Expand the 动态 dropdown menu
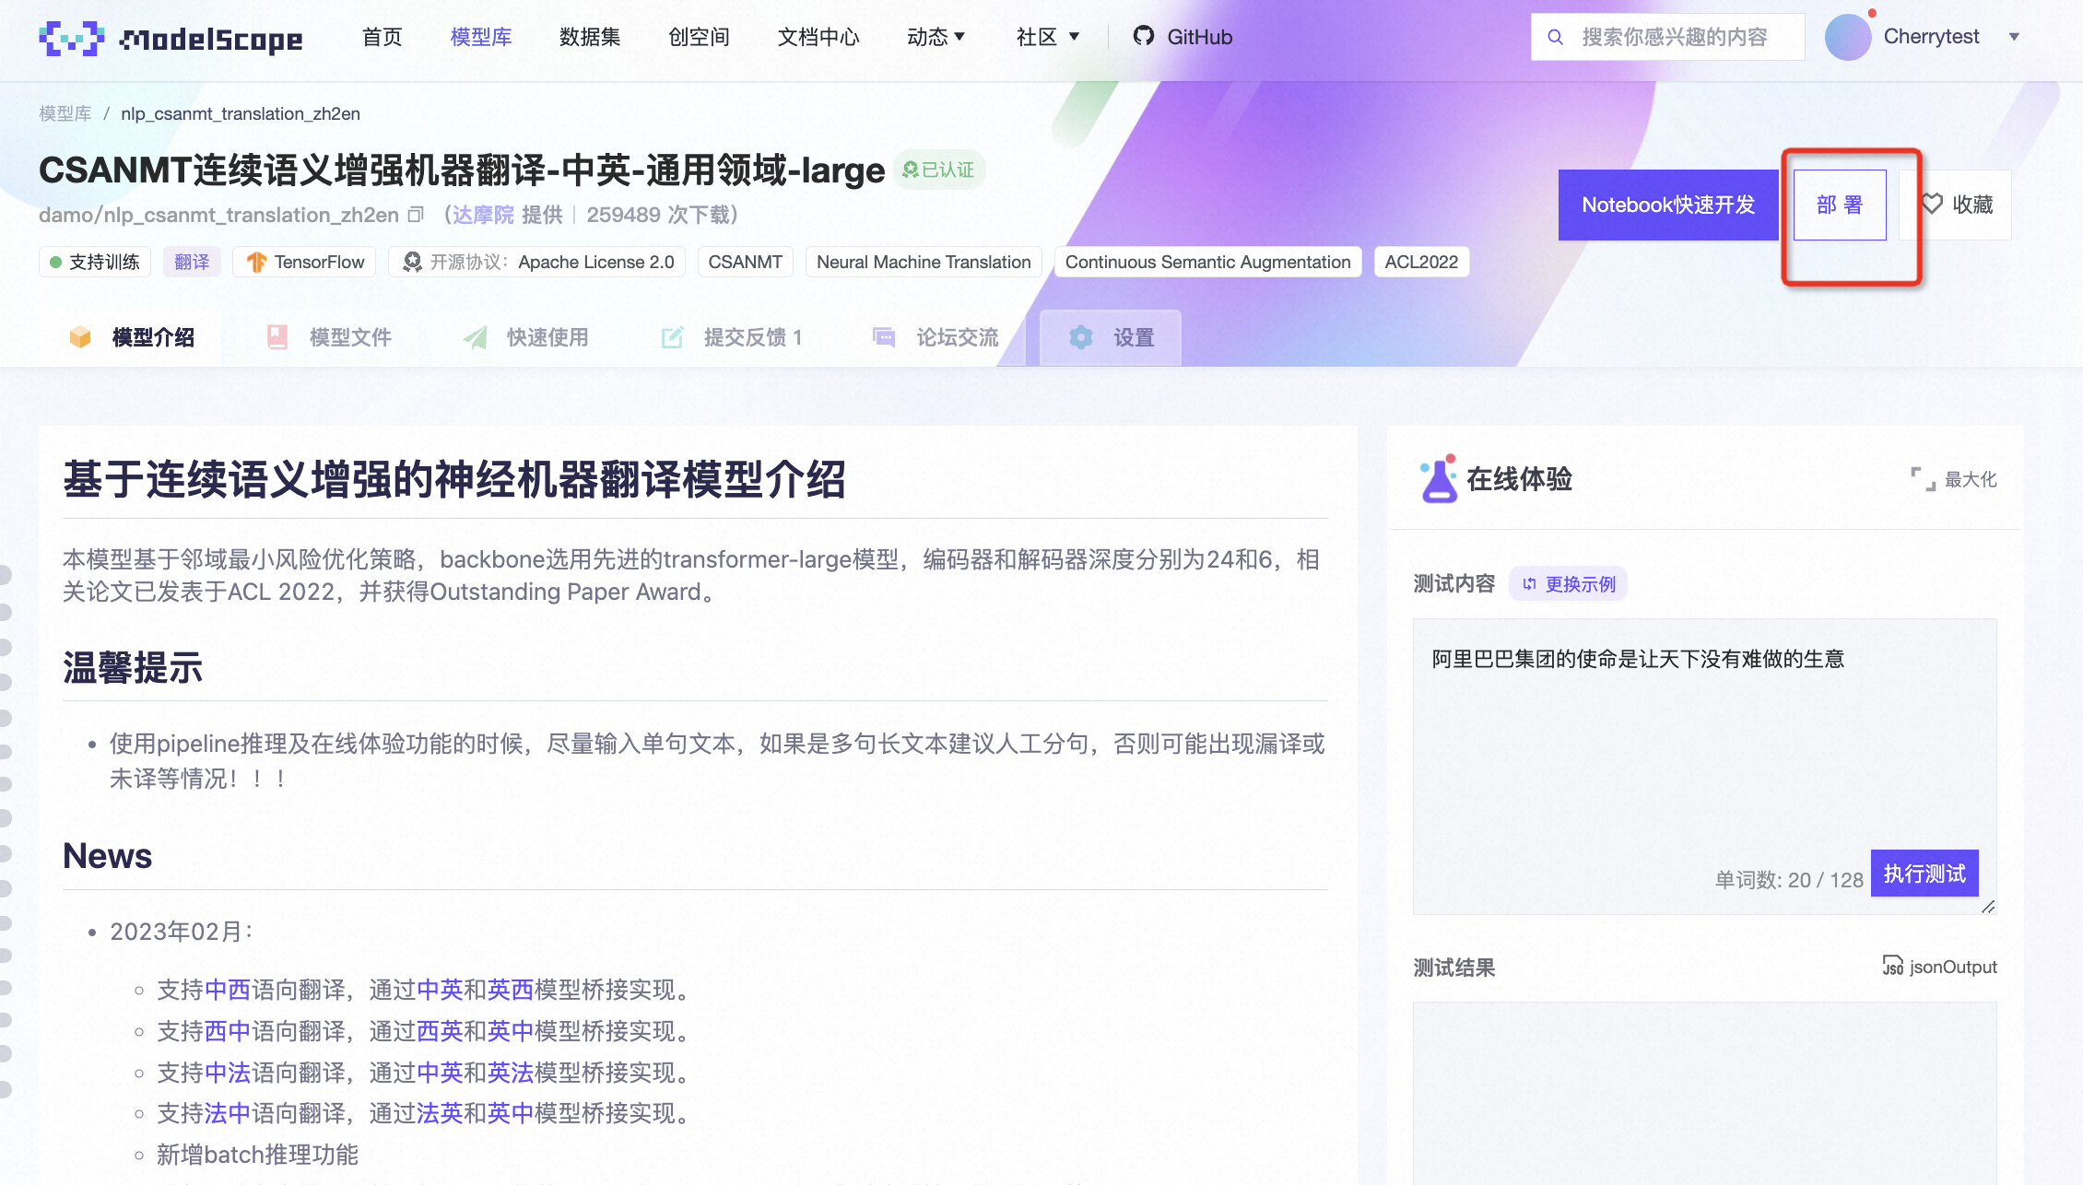 (936, 37)
